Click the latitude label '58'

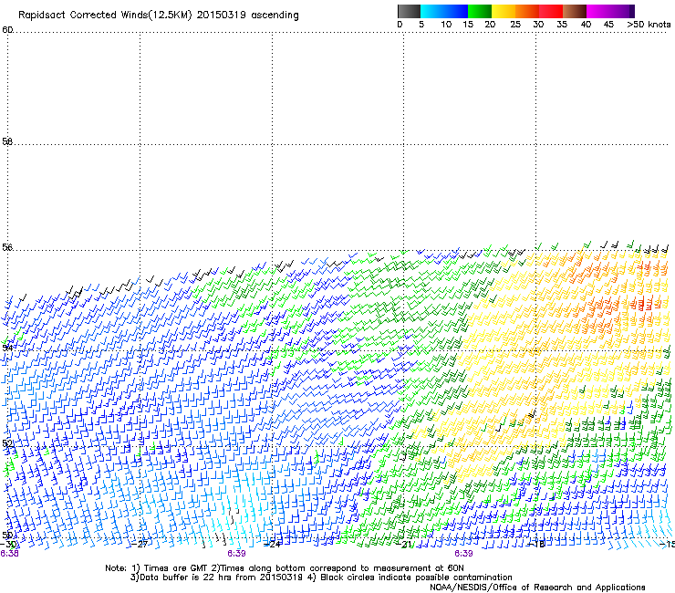[7, 141]
